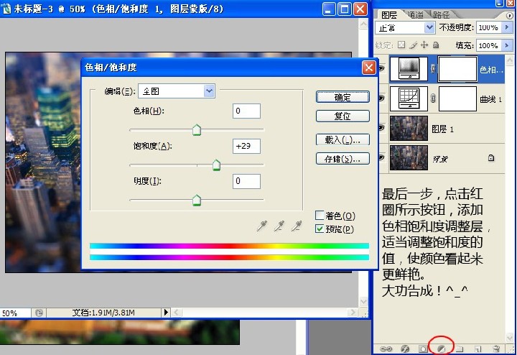Click the create new layer icon
The width and height of the screenshot is (517, 355).
pyautogui.click(x=478, y=348)
